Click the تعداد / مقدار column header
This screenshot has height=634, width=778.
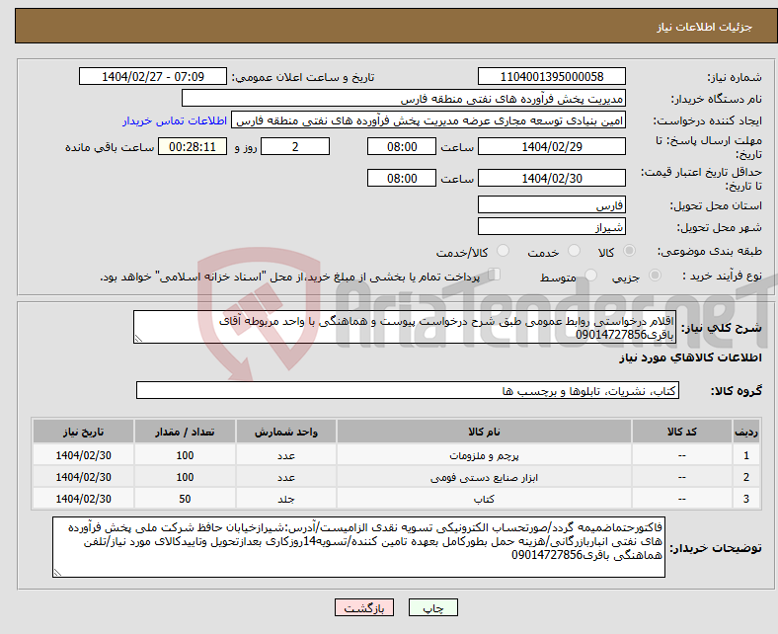[185, 432]
